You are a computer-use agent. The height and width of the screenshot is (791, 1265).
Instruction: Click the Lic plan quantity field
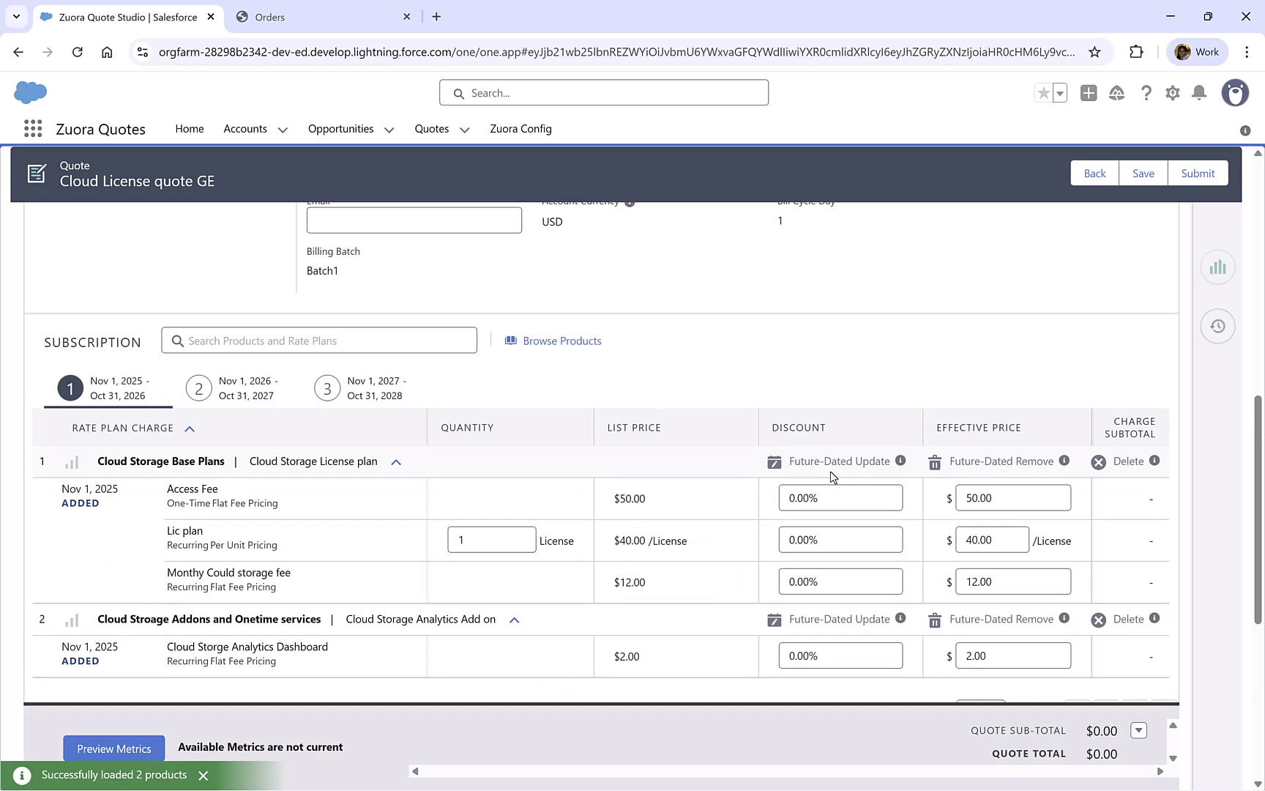(491, 540)
